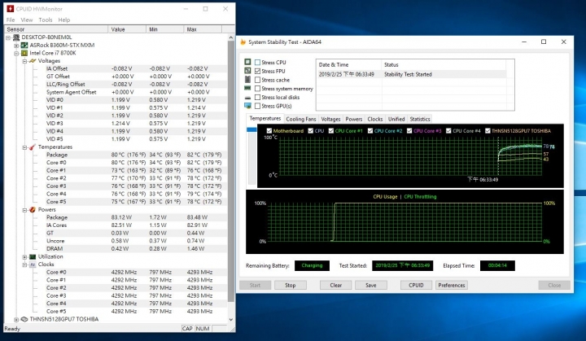Toggle CPU Core #3 graph checkbox
Viewport: 586px width, 341px height.
409,130
